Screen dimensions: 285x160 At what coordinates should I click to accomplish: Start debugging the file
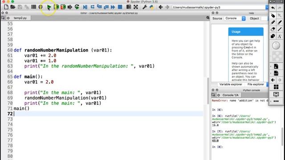tap(85, 7)
